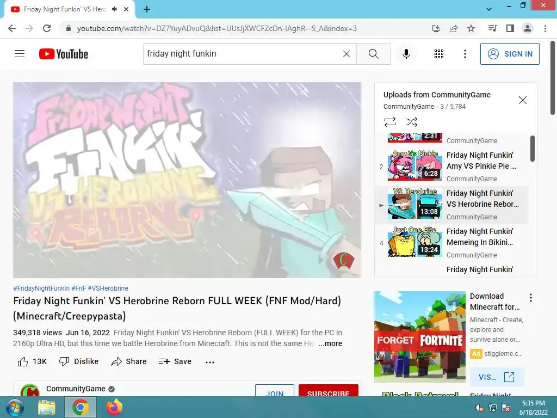
Task: Clear the search box text
Action: 346,54
